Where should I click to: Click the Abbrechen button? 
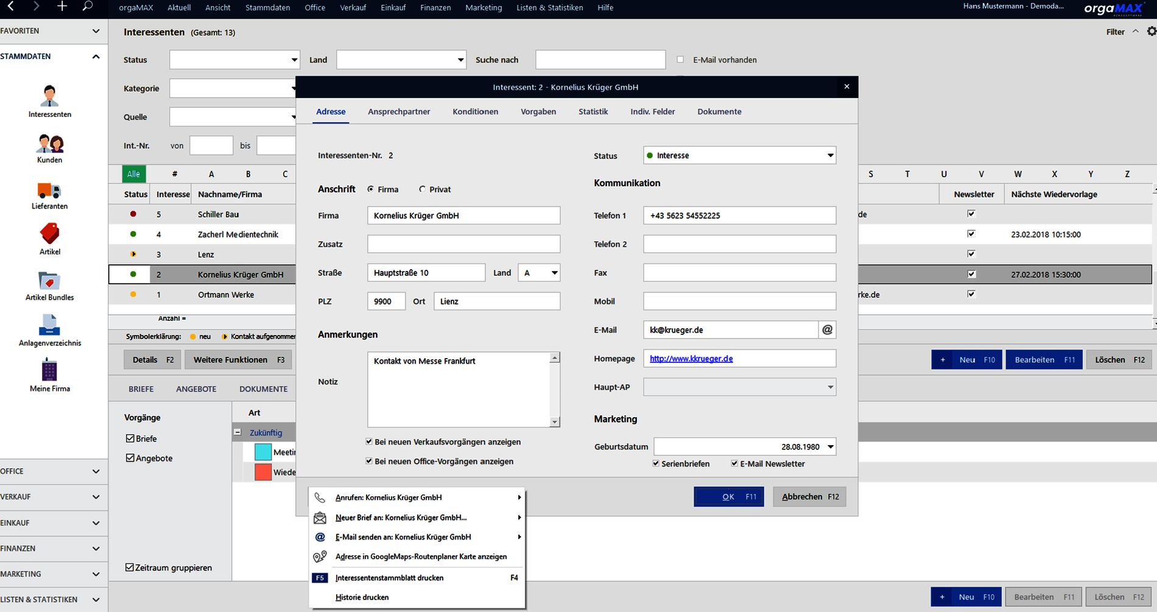tap(810, 497)
